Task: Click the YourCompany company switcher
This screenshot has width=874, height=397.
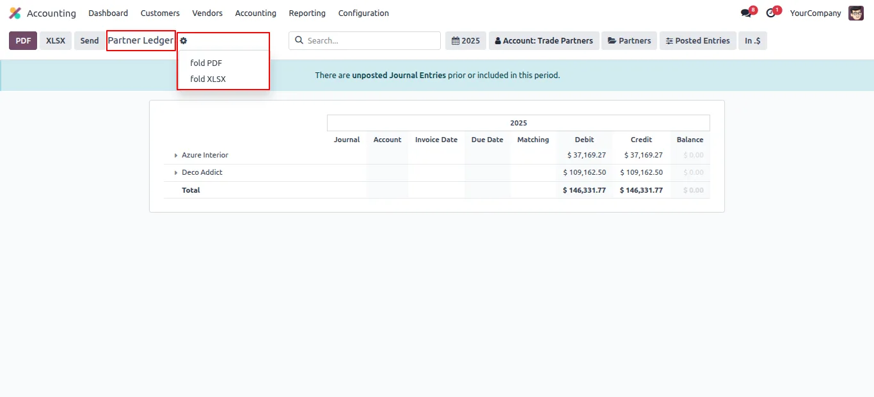Action: (x=815, y=13)
